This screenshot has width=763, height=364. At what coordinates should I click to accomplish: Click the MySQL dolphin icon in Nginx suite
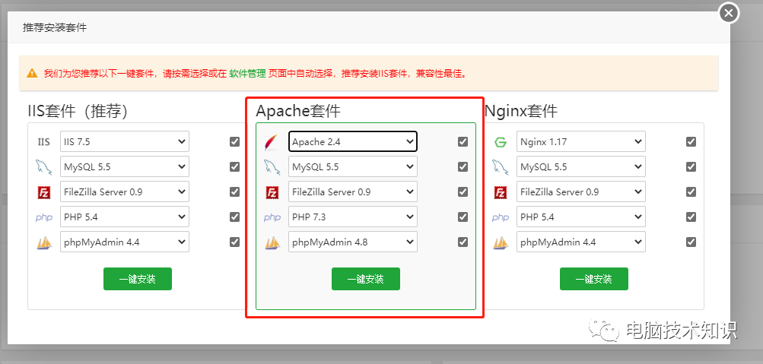[x=500, y=166]
